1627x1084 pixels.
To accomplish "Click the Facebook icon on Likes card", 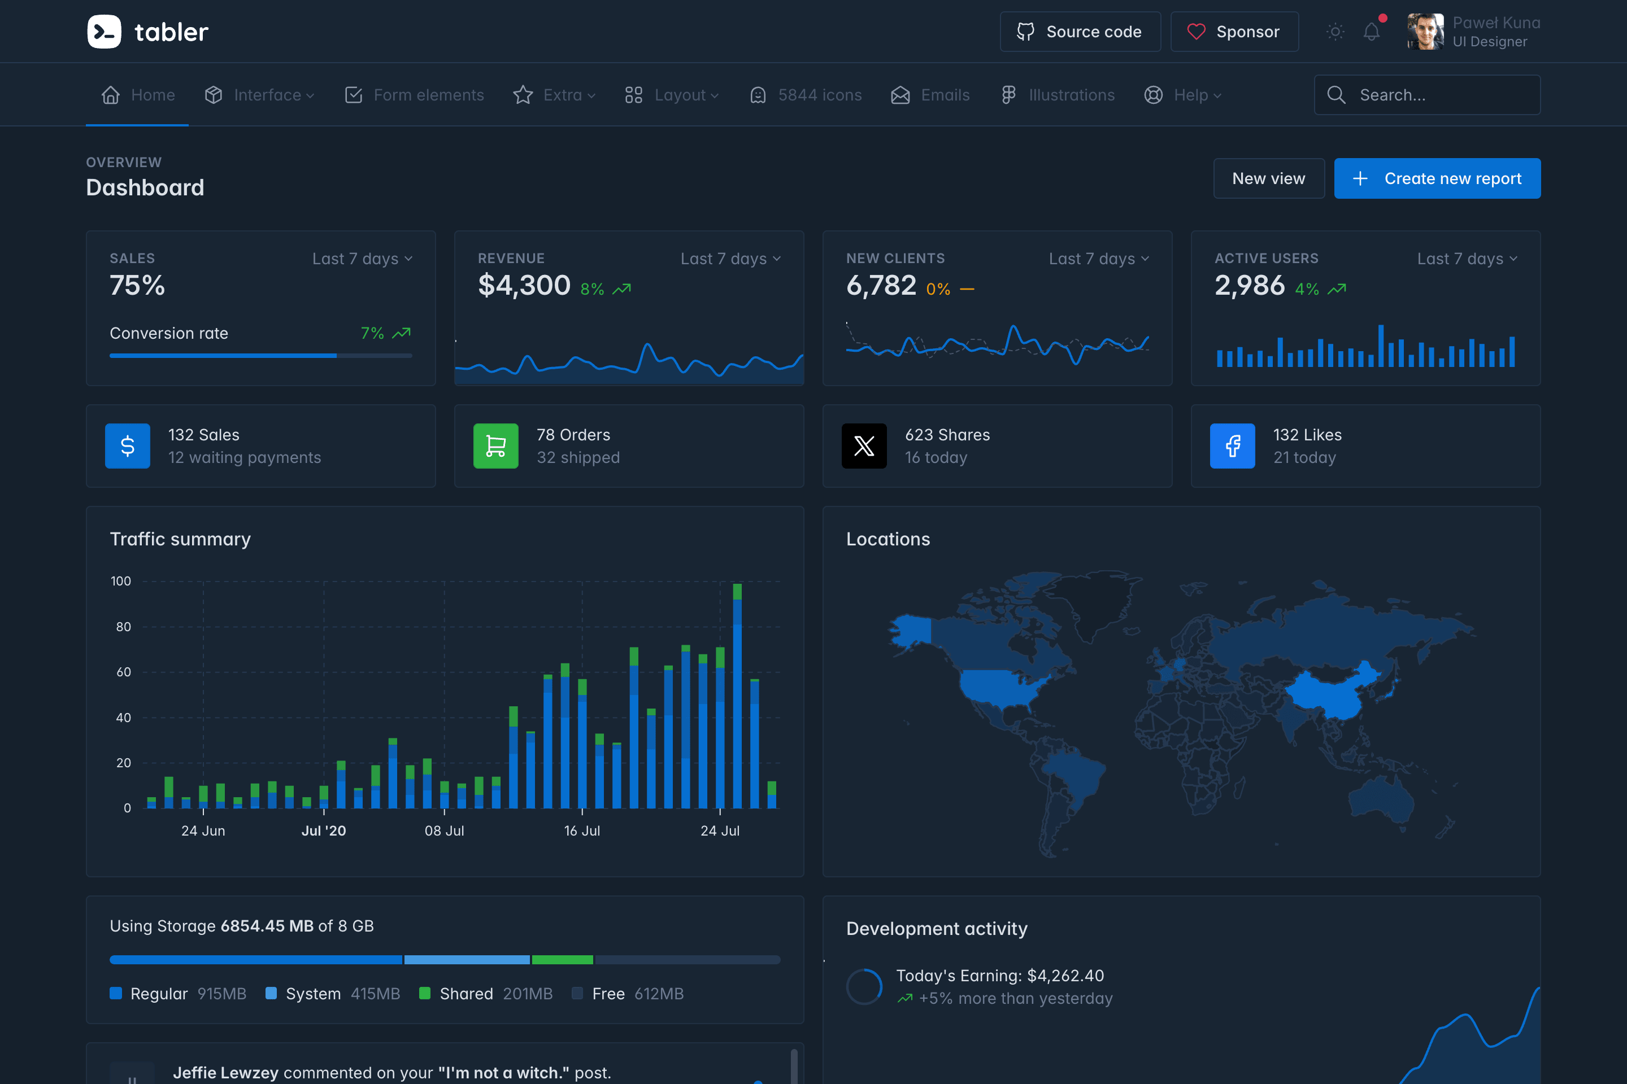I will (x=1232, y=446).
